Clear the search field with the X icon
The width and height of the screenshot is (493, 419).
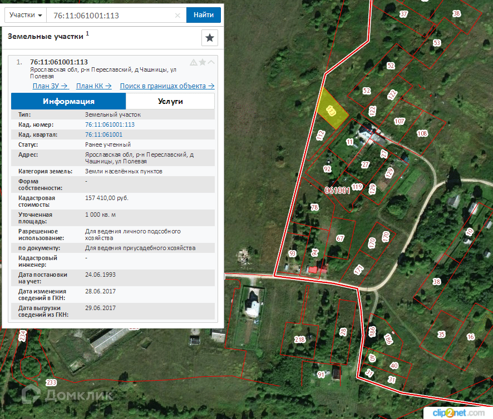point(178,16)
